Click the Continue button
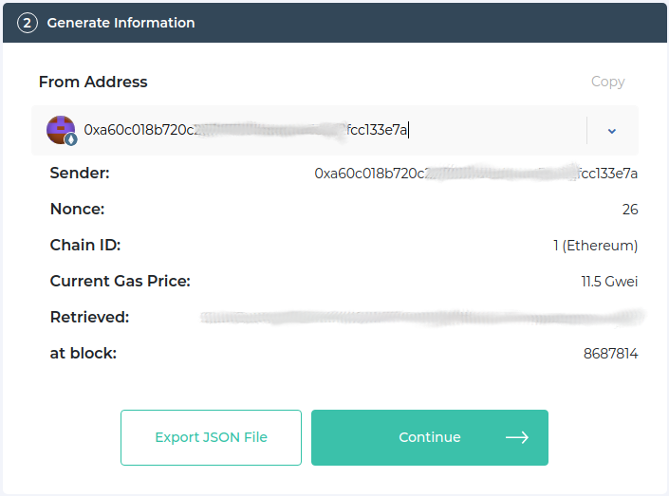Screen dimensions: 669x496 430,437
